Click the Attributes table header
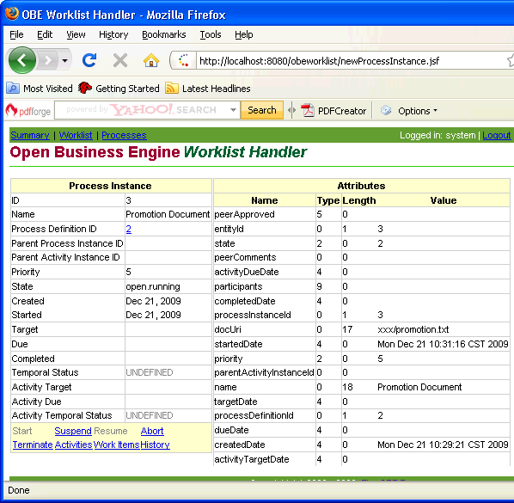This screenshot has height=503, width=514. click(x=362, y=186)
